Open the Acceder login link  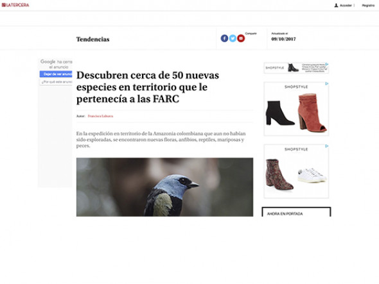(346, 5)
